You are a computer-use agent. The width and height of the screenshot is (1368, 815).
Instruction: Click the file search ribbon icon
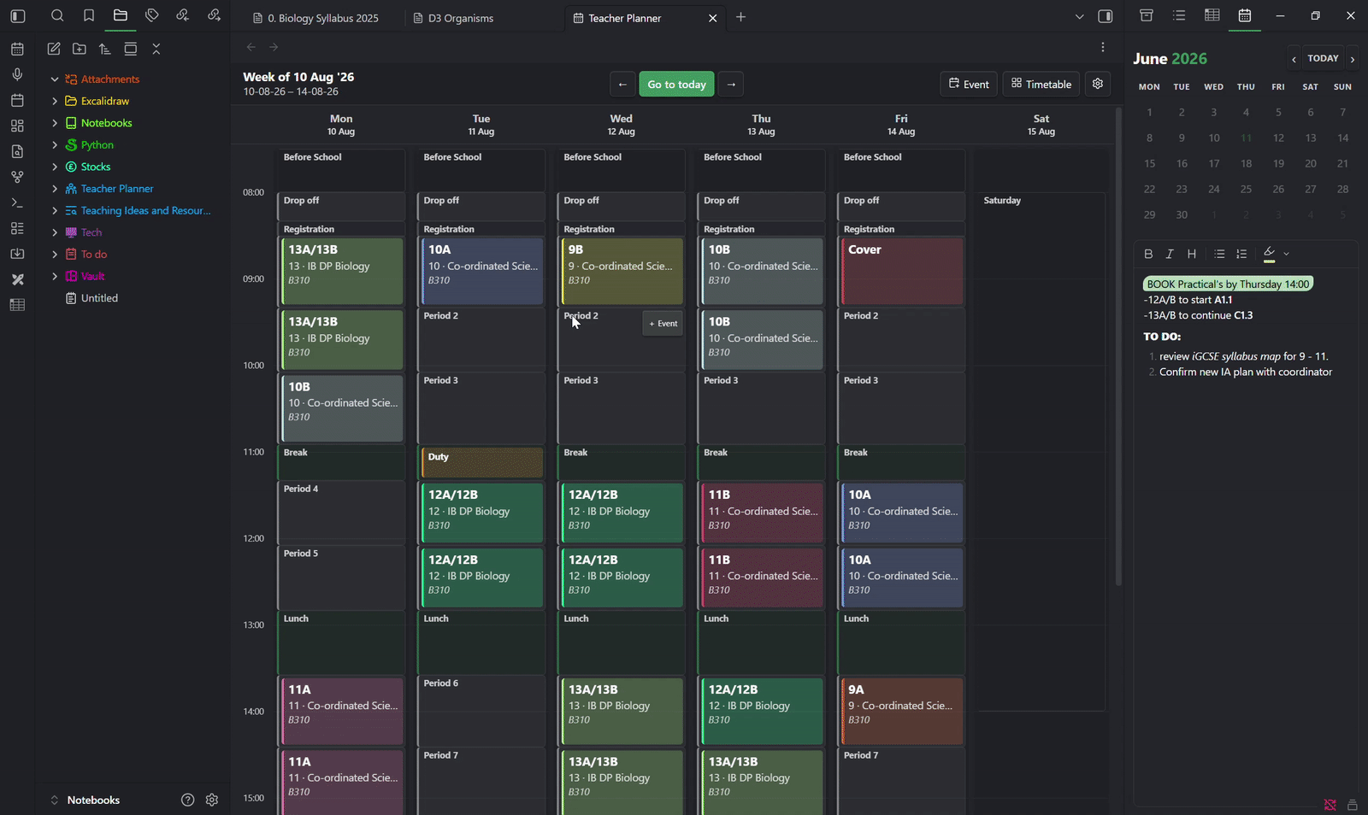coord(17,151)
